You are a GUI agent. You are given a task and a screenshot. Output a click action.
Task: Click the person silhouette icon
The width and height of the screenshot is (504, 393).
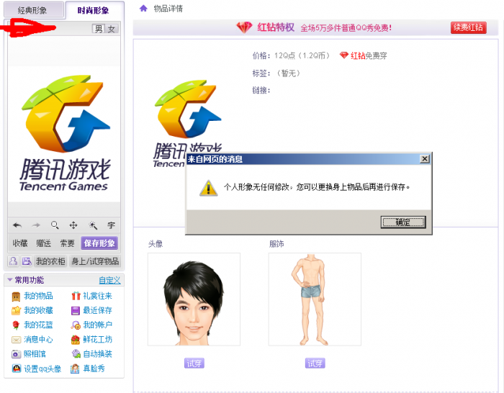tap(13, 261)
